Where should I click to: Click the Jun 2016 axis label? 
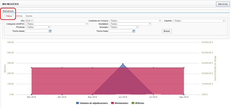pyautogui.click(x=123, y=97)
